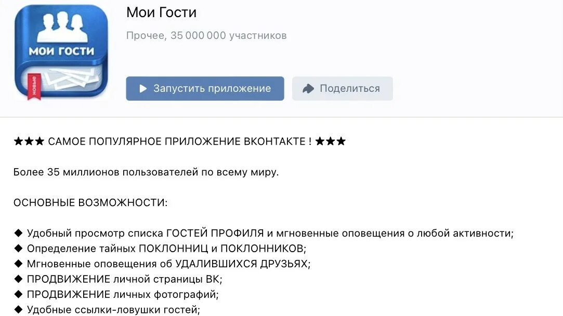The height and width of the screenshot is (316, 563).
Task: Click the diamond bullet beside Удобный просмотр списка
Action: (x=19, y=233)
